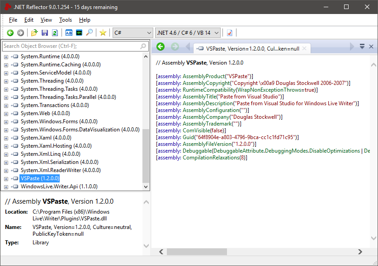Open the View menu
This screenshot has height=266, width=378.
pos(46,20)
